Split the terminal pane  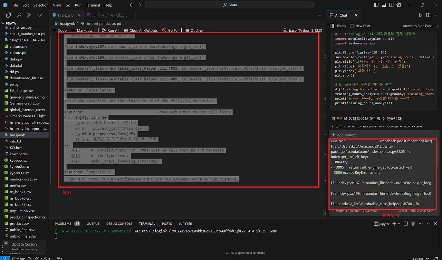pyautogui.click(x=406, y=224)
